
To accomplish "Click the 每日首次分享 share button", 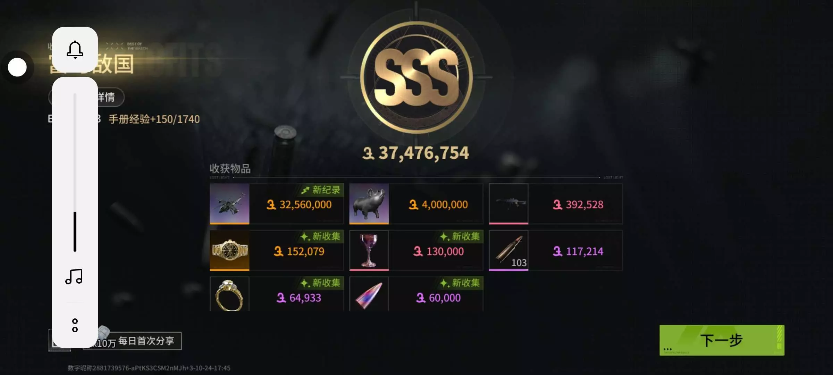I will (x=132, y=341).
